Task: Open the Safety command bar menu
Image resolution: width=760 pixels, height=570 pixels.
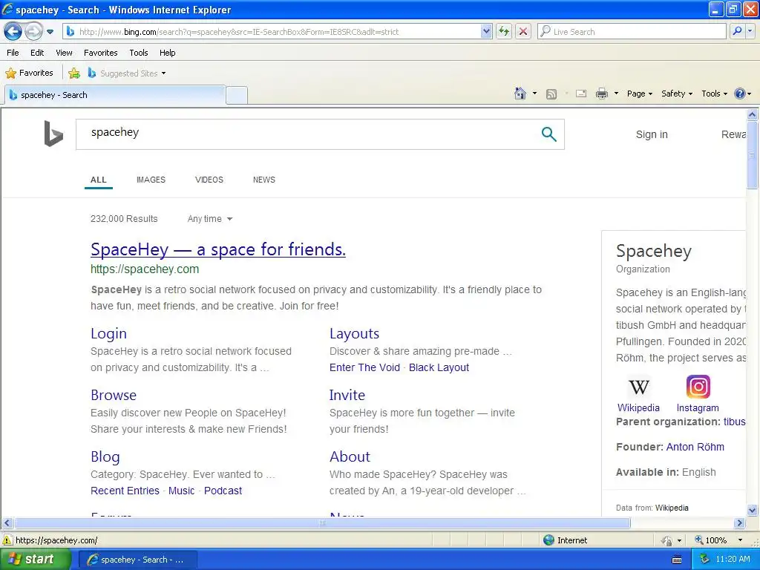Action: click(x=677, y=94)
